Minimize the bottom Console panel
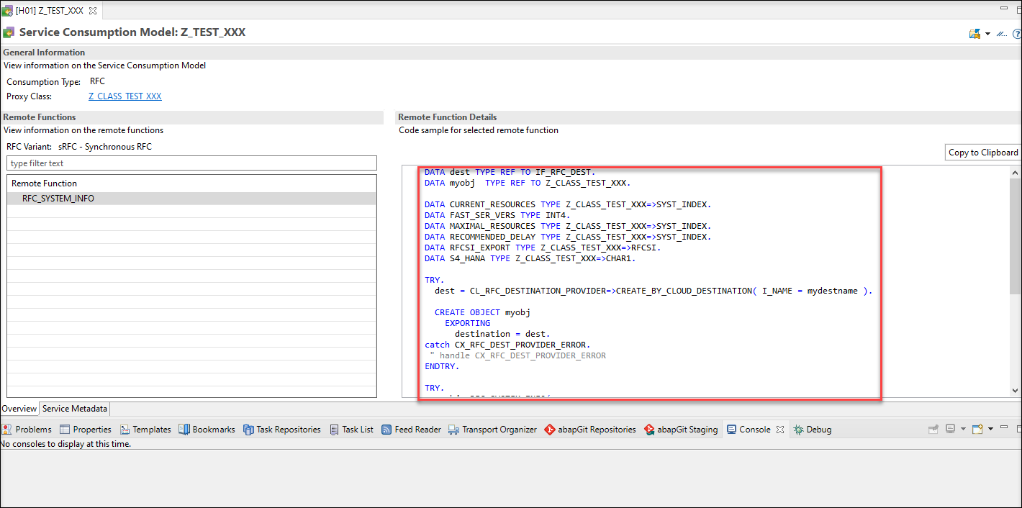 pos(1003,428)
